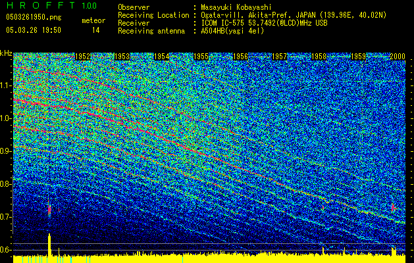Click the 0.8 frequency axis label
Viewport: 414px width, 263px height.
tap(6, 184)
